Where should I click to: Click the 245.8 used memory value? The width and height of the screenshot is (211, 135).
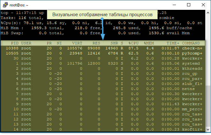[x=119, y=28]
